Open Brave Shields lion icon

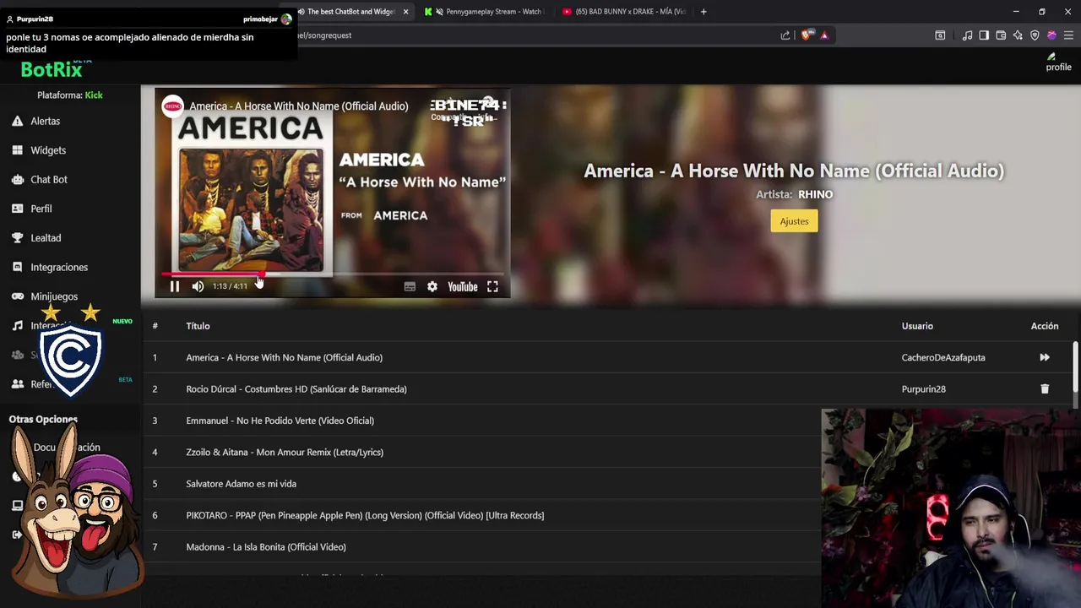click(806, 35)
